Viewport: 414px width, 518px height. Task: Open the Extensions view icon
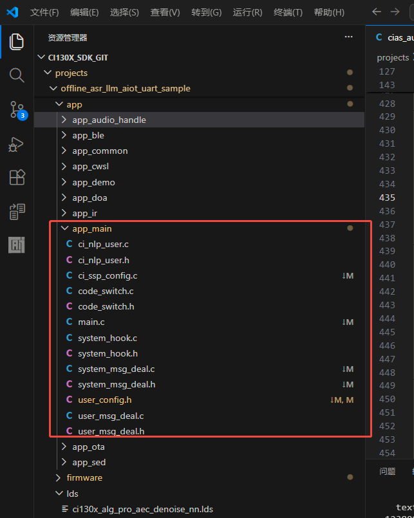[17, 178]
